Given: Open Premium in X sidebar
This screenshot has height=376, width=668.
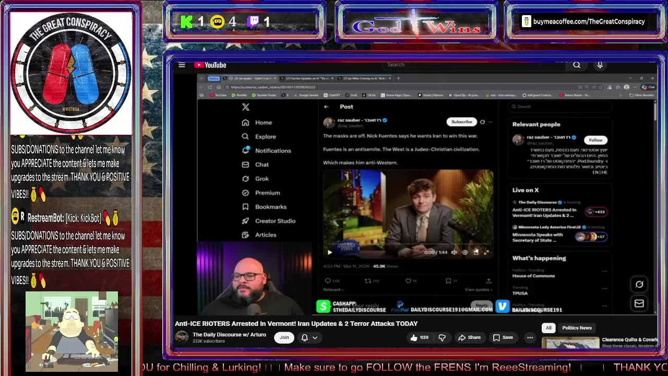Looking at the screenshot, I should (261, 193).
